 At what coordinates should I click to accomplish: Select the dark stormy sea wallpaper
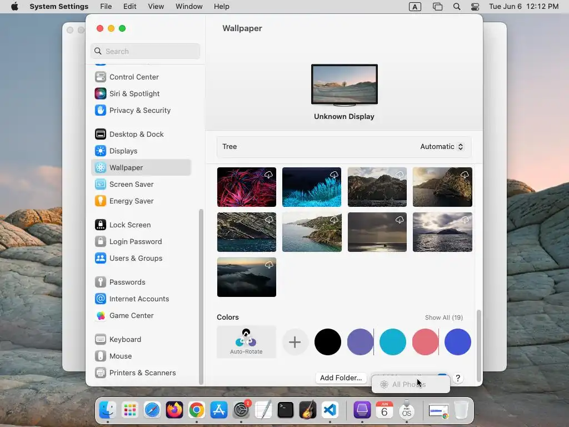click(377, 232)
